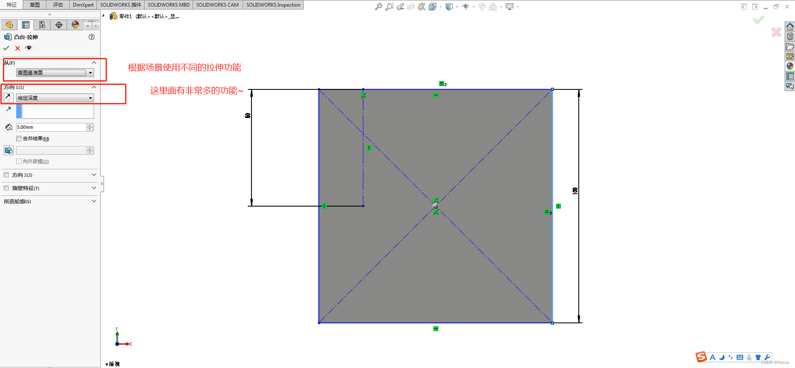
Task: Enable the 薄壁特征 thin feature checkbox
Action: pos(6,188)
